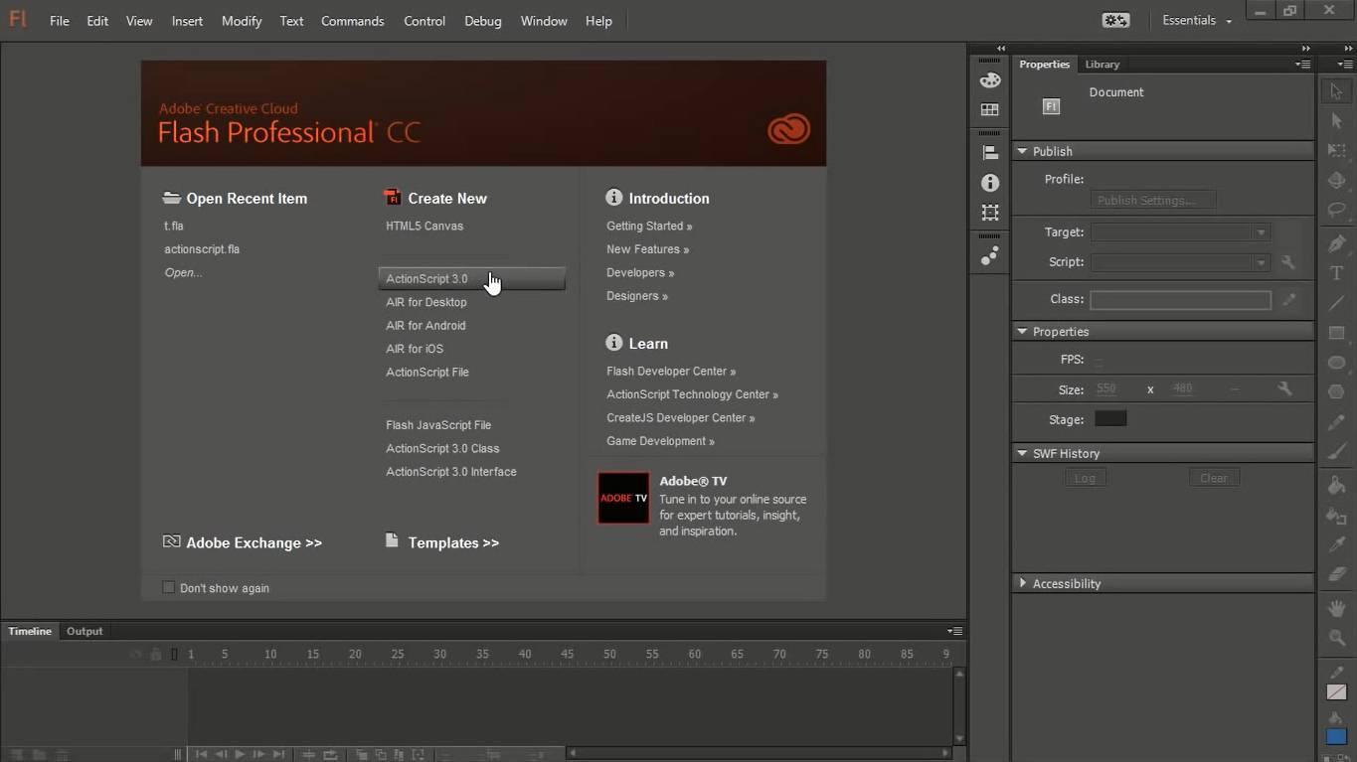Open the Swatches panel icon
Viewport: 1357px width, 762px height.
pyautogui.click(x=990, y=110)
